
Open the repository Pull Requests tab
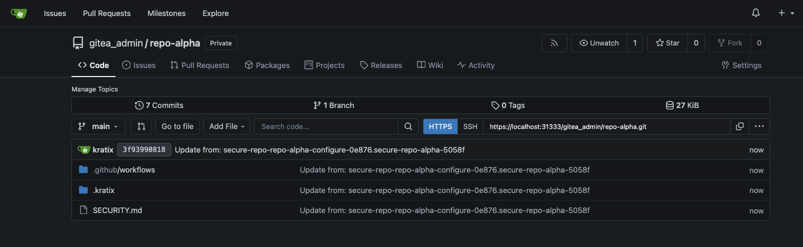(x=199, y=65)
